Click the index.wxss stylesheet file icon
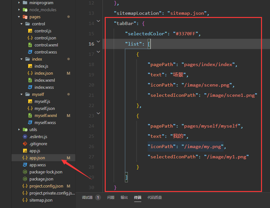Image resolution: width=270 pixels, height=208 pixels. coord(30,87)
